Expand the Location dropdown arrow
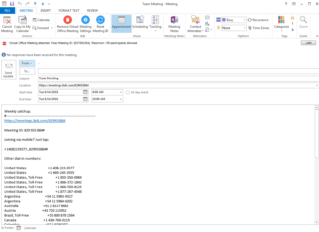 [x=317, y=86]
